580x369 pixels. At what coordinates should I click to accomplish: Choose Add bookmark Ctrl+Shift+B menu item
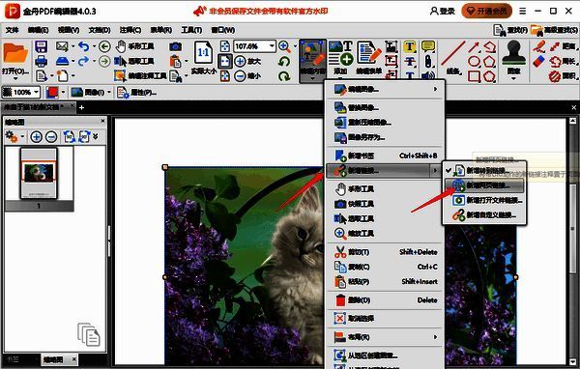(385, 156)
